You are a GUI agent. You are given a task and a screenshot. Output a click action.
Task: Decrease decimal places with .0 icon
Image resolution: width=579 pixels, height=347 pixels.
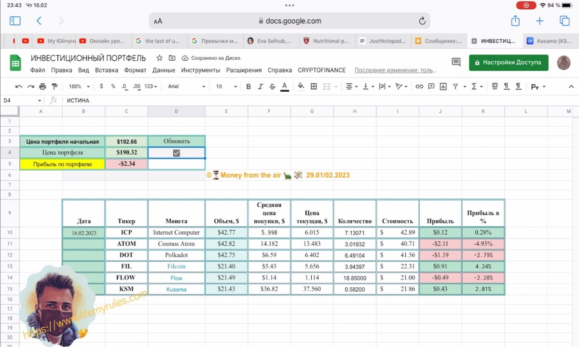tap(124, 86)
